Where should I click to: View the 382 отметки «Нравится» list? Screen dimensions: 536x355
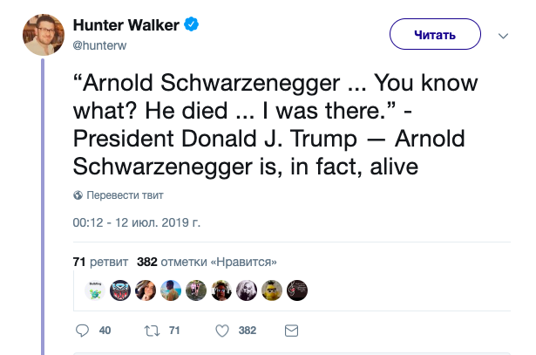[207, 262]
